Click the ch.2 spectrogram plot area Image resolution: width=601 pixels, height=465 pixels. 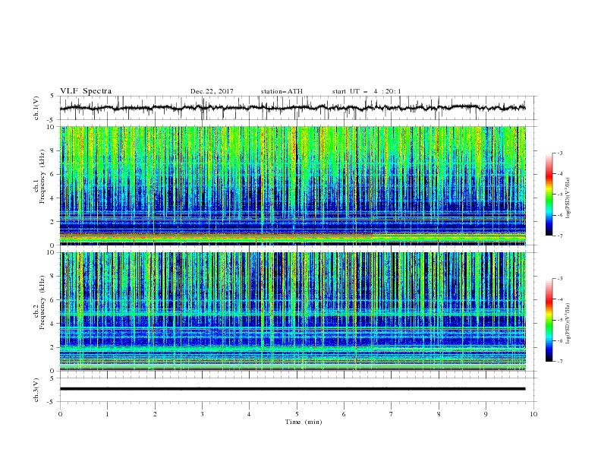pyautogui.click(x=293, y=312)
